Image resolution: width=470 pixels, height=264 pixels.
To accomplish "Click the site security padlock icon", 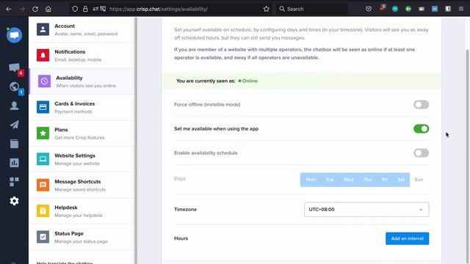I will coord(85,9).
